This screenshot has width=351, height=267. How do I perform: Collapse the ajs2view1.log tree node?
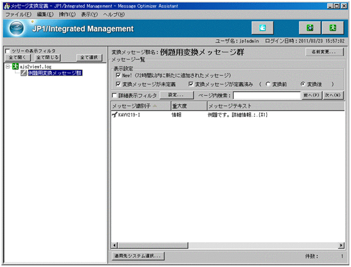pos(7,66)
